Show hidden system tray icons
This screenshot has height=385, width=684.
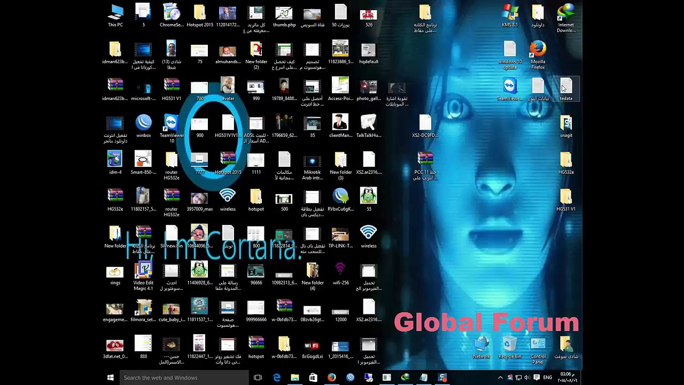pyautogui.click(x=500, y=378)
